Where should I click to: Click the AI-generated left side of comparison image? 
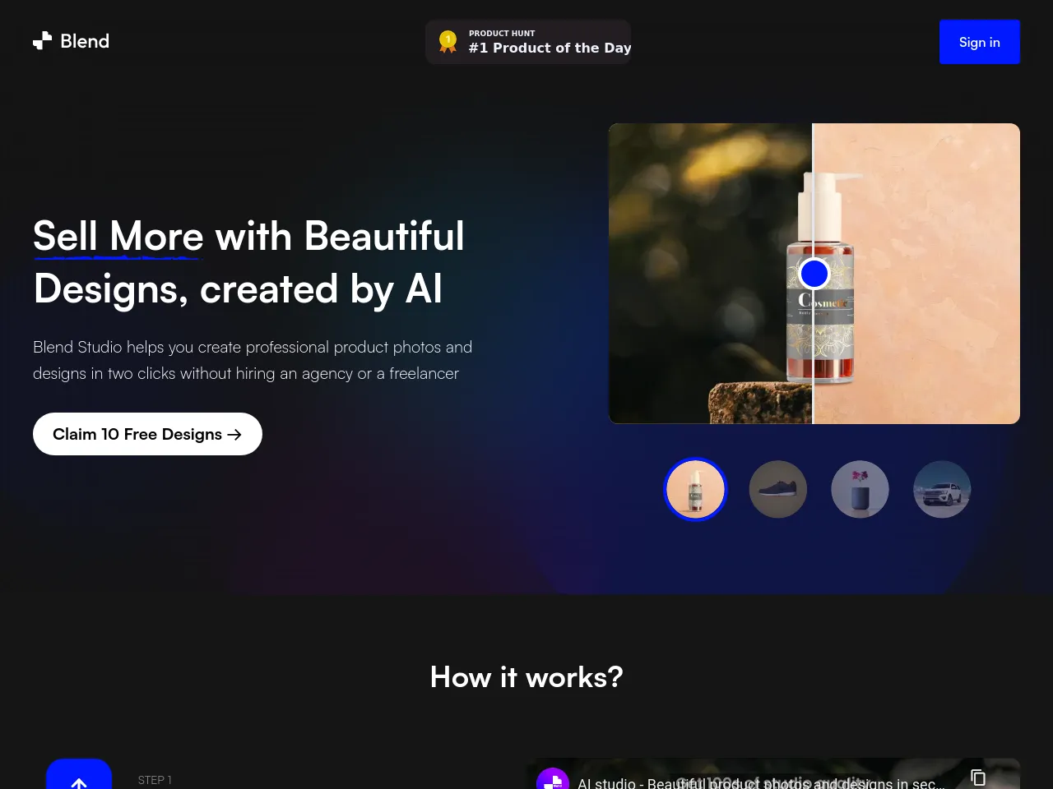(x=710, y=274)
